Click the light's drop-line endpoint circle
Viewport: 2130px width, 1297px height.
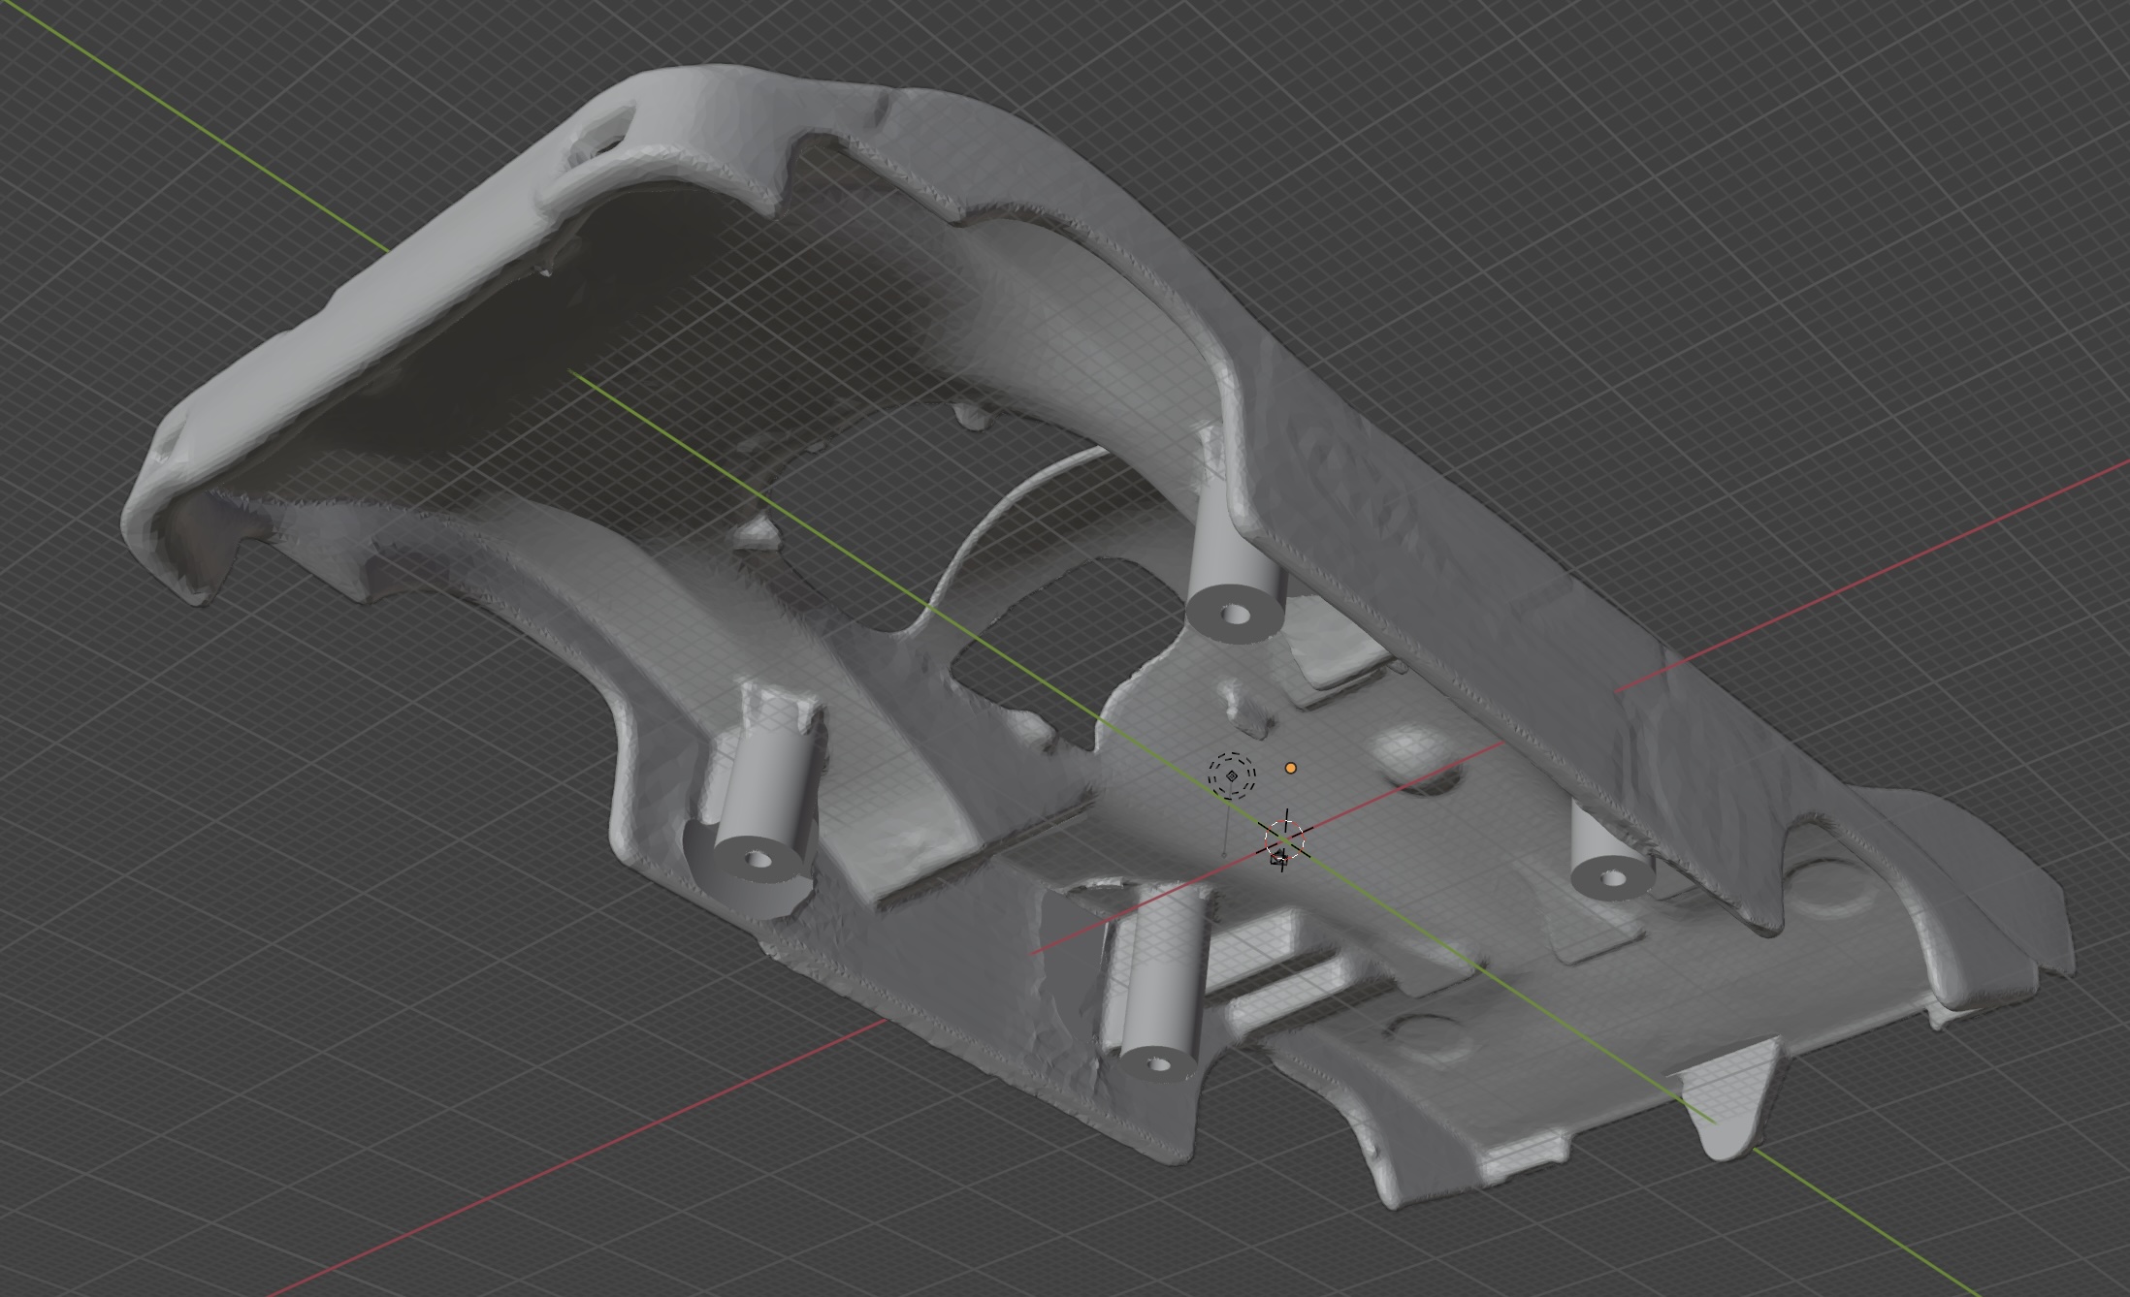(1224, 856)
